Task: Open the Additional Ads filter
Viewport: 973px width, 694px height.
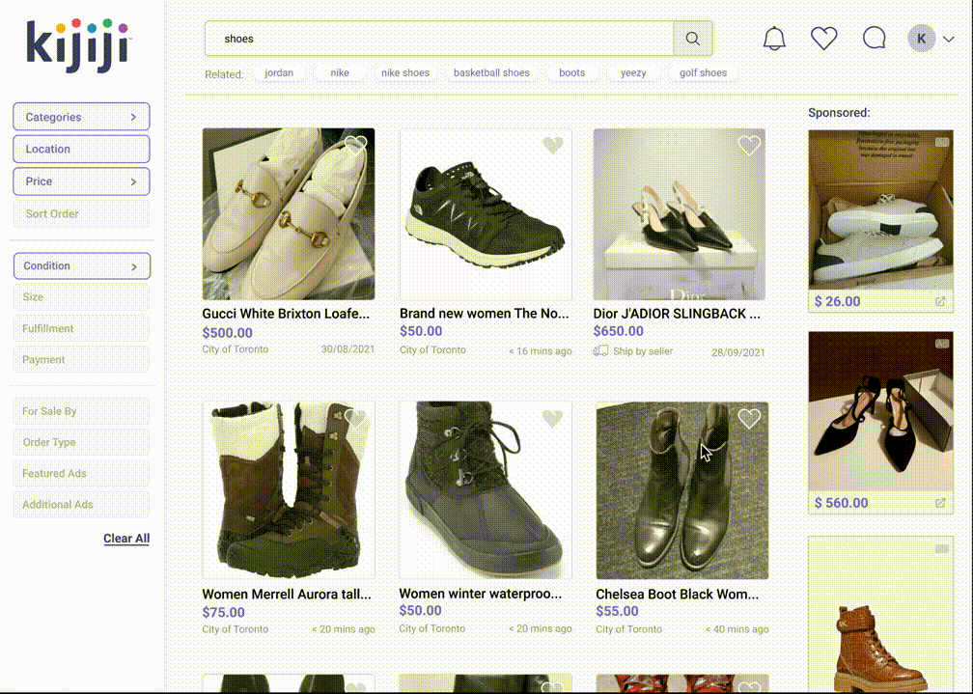Action: click(x=81, y=504)
